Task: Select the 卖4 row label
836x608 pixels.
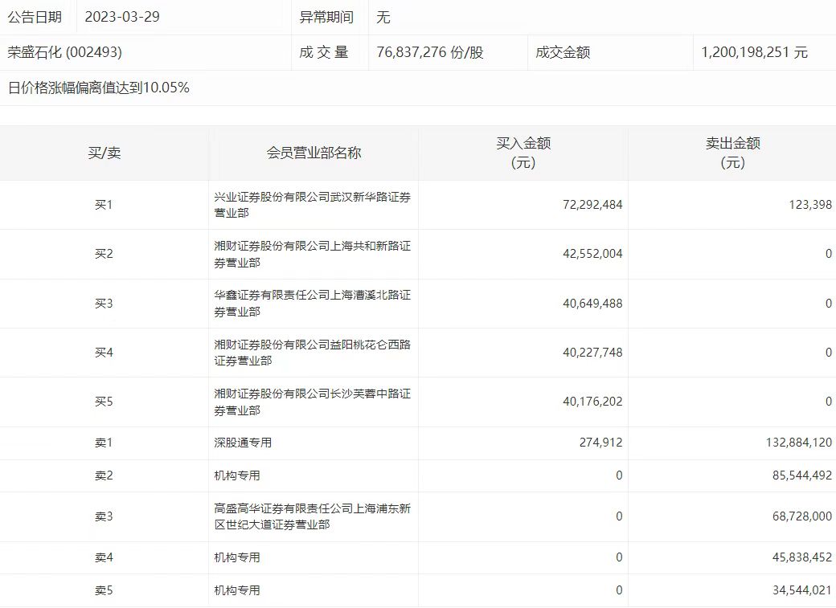Action: 104,557
